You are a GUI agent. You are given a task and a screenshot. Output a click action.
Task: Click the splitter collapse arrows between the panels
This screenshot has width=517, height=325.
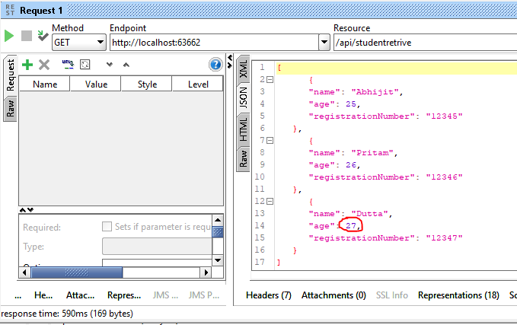(230, 62)
